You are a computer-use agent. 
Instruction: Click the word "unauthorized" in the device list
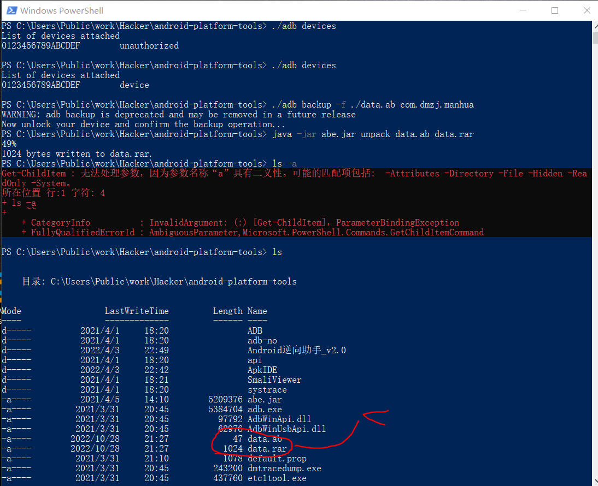[x=149, y=46]
